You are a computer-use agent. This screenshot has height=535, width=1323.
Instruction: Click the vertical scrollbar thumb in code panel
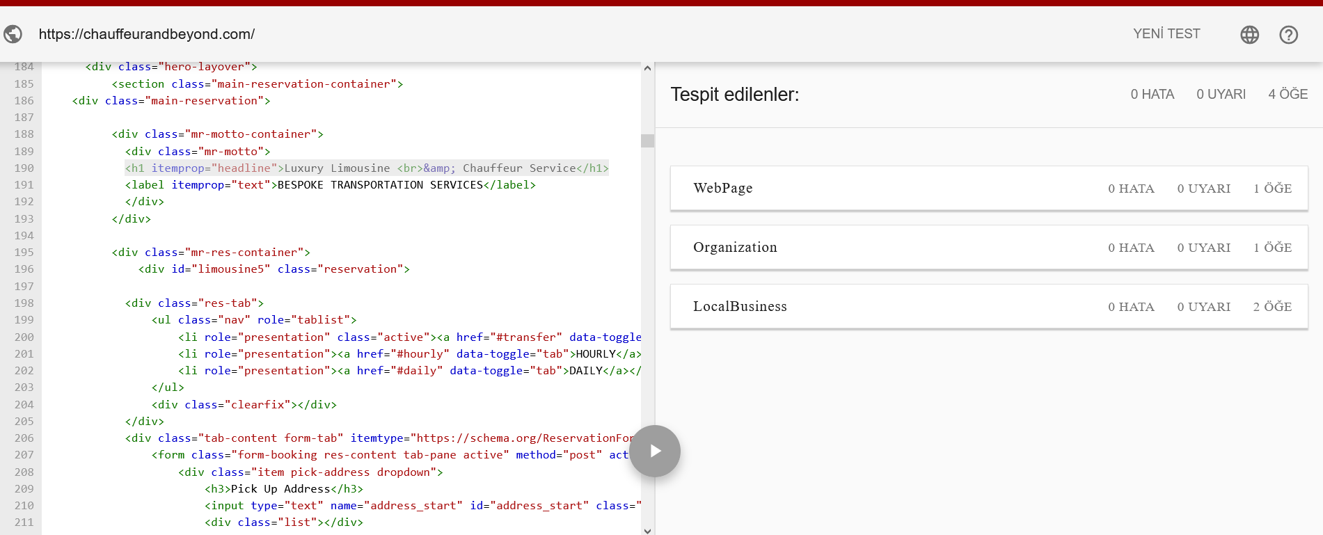point(647,141)
